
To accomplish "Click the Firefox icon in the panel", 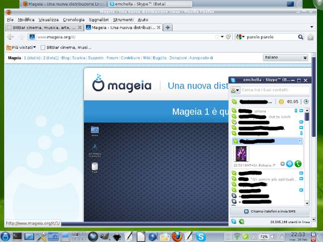I will 177,237.
